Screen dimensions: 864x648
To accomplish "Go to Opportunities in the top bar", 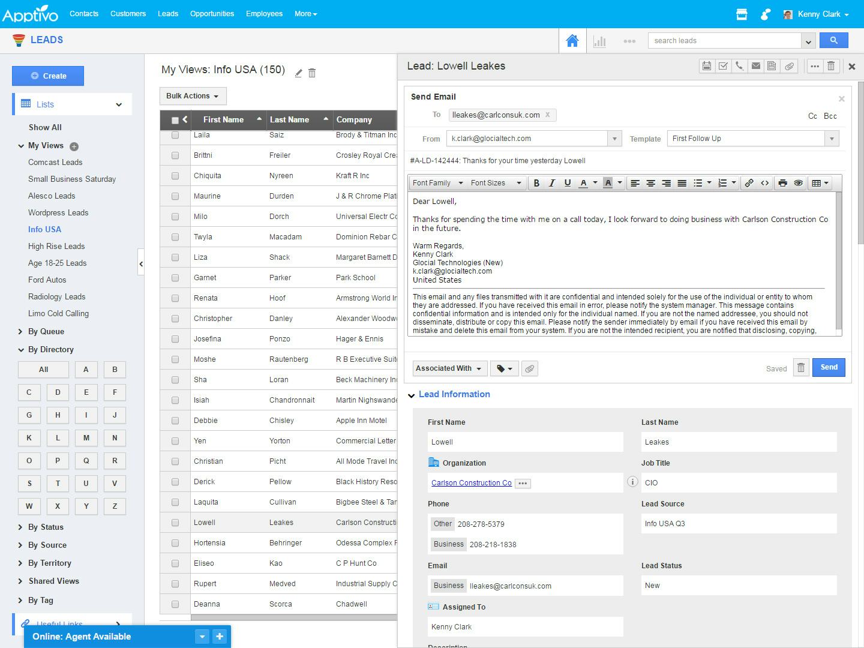I will [212, 14].
